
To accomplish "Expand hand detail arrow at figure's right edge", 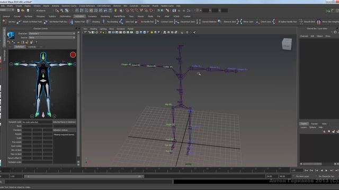I will (x=75, y=64).
